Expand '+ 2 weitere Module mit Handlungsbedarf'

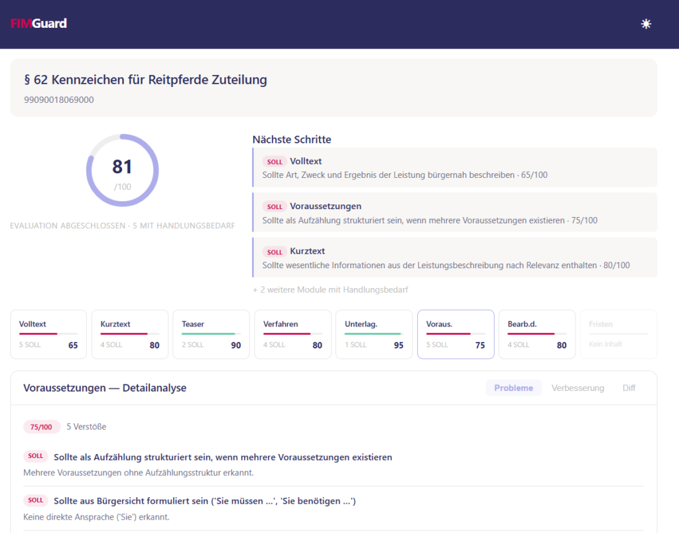pyautogui.click(x=330, y=289)
